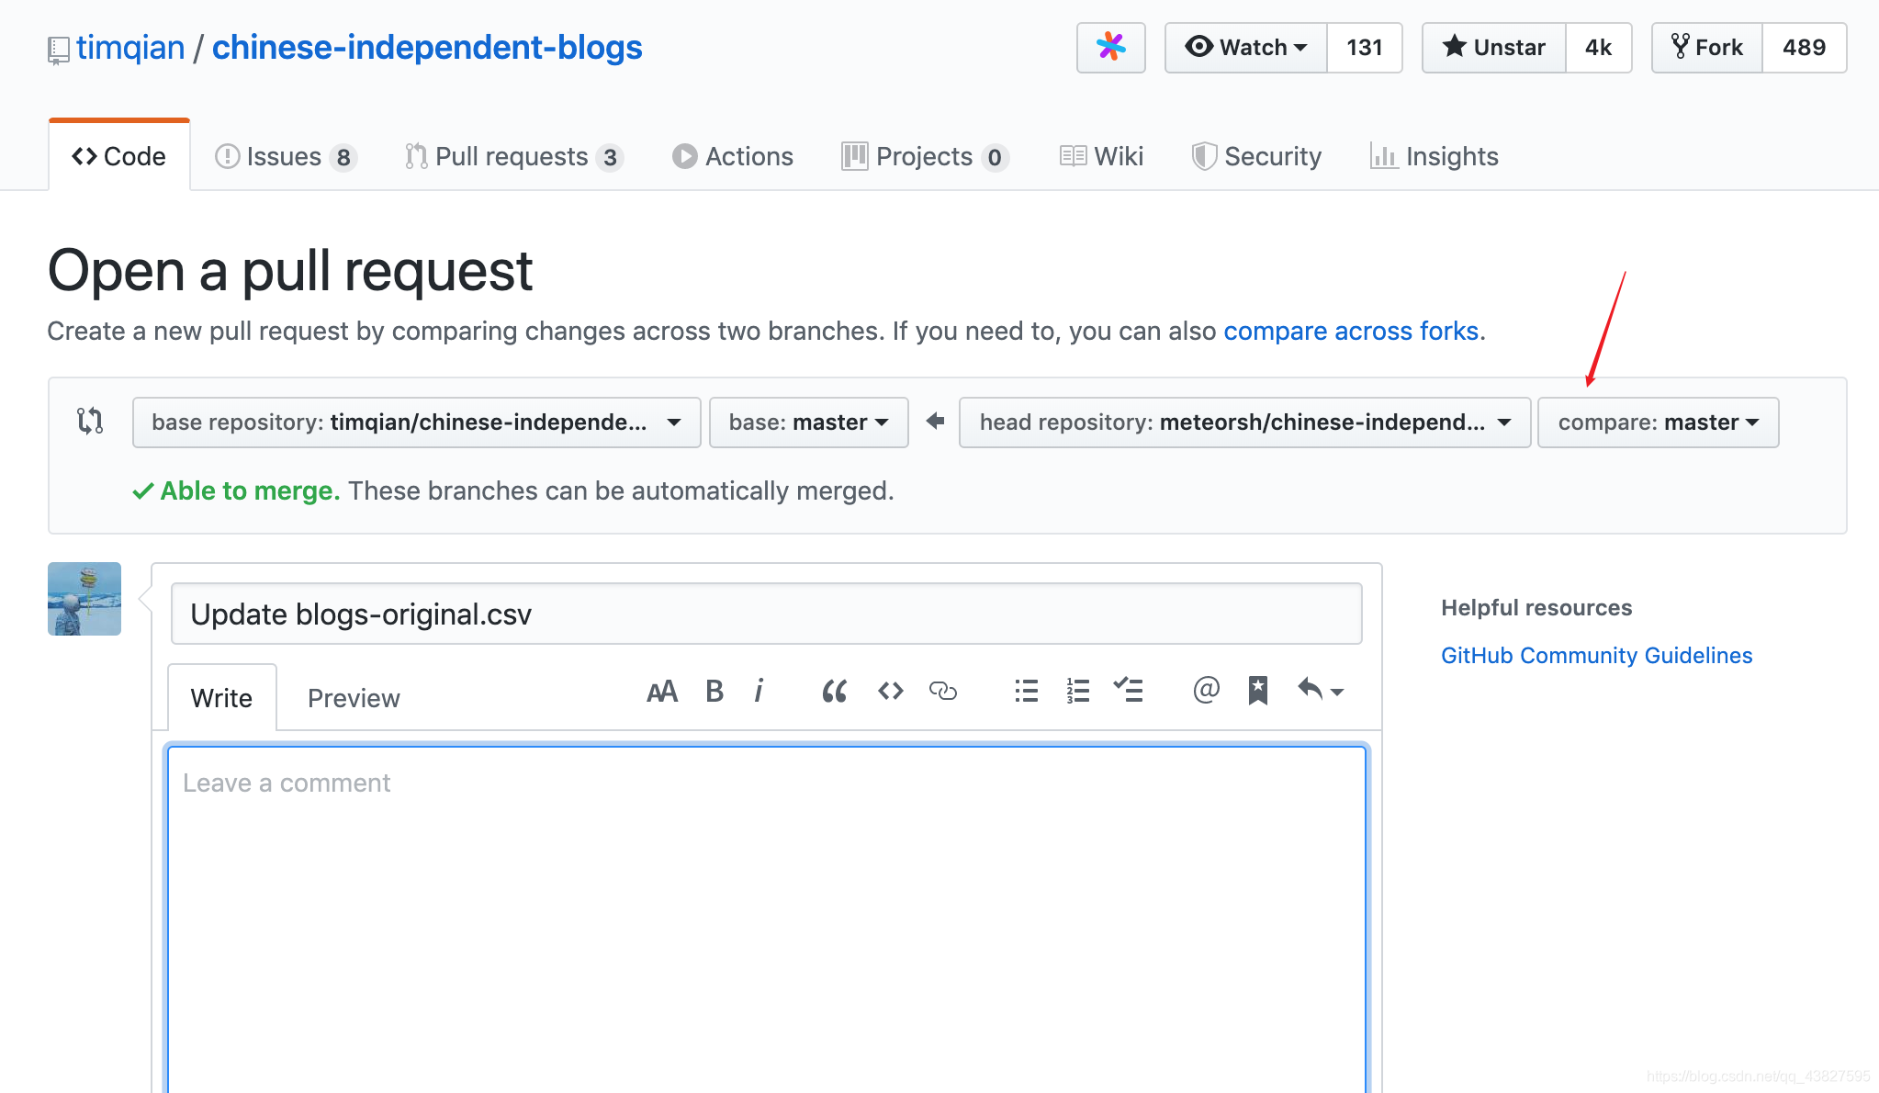Open the base: master branch dropdown
The image size is (1879, 1093).
tap(809, 423)
